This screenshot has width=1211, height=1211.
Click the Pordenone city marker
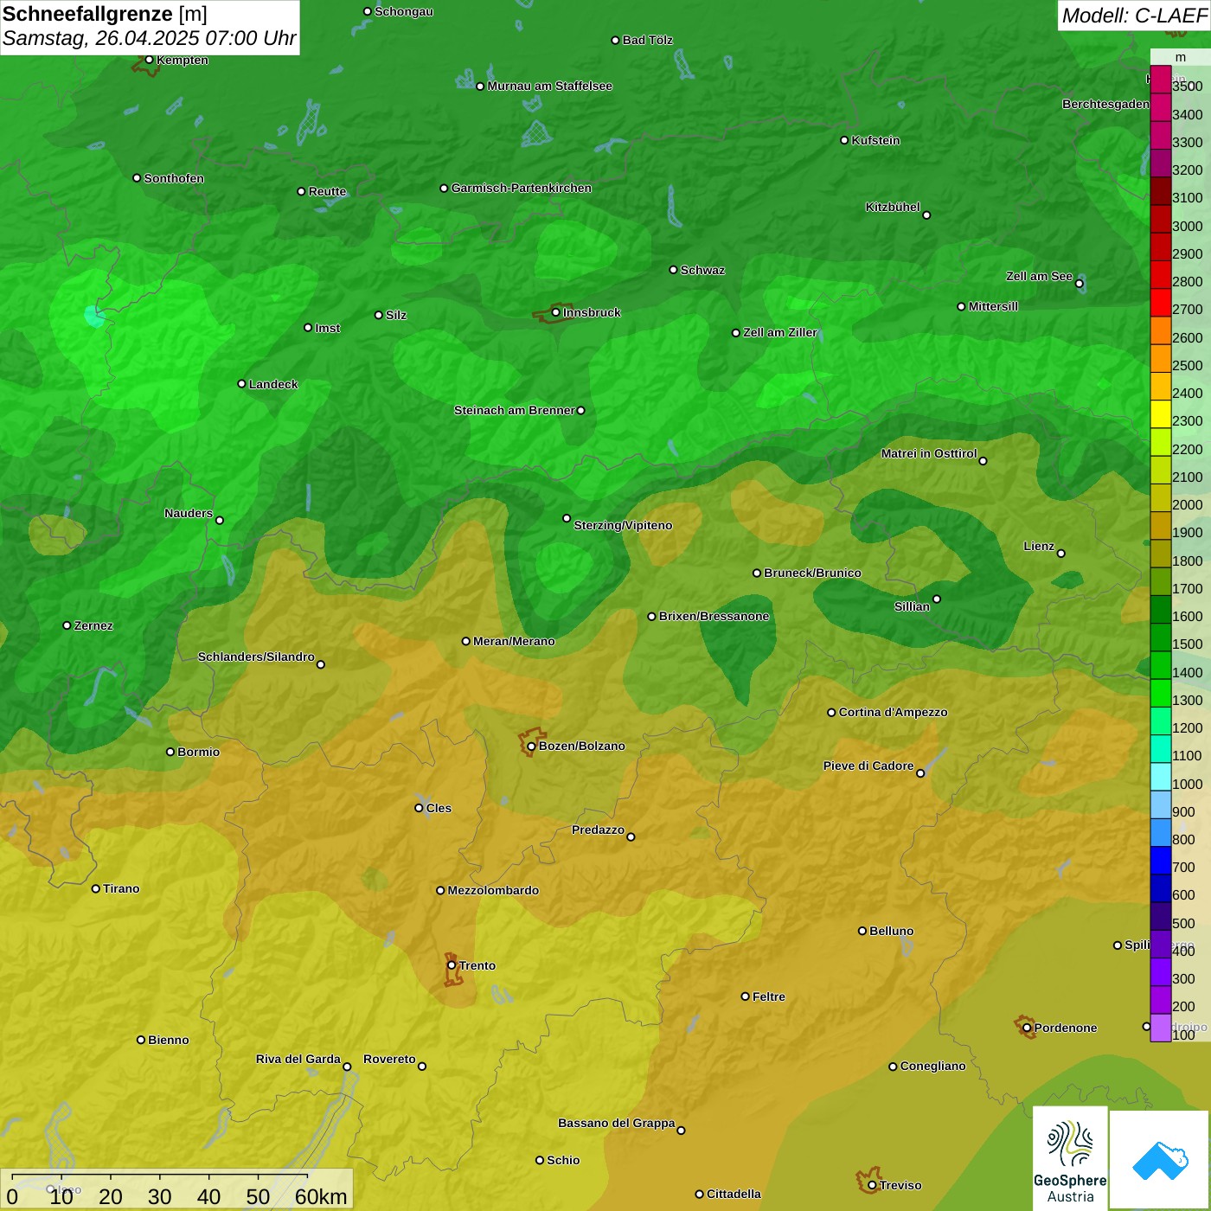1027,1028
